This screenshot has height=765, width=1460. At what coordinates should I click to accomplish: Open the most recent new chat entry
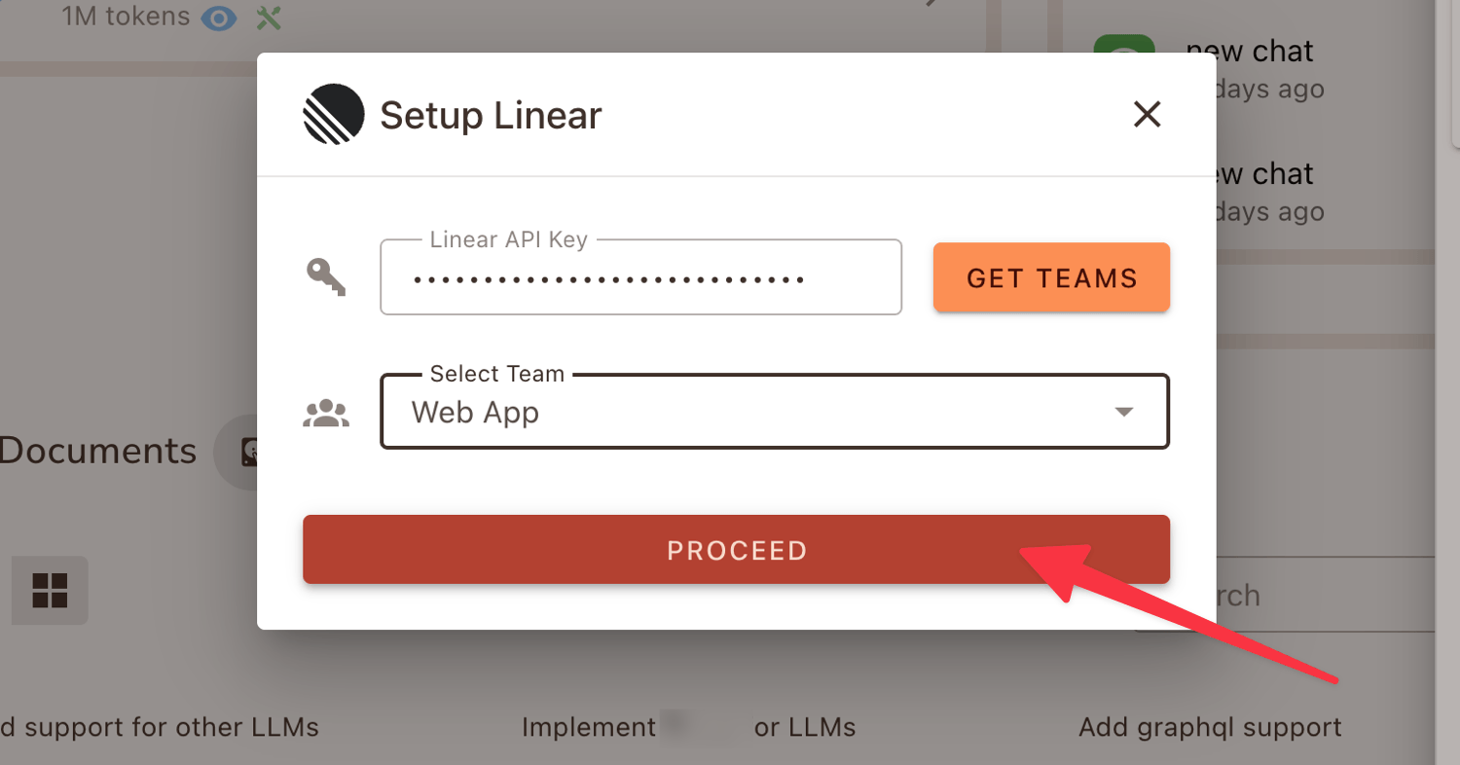(x=1249, y=50)
